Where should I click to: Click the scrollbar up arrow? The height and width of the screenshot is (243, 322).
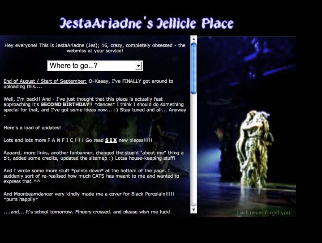tap(193, 39)
